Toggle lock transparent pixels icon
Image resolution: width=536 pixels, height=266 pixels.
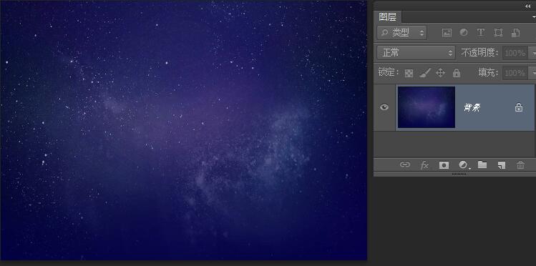(x=409, y=73)
